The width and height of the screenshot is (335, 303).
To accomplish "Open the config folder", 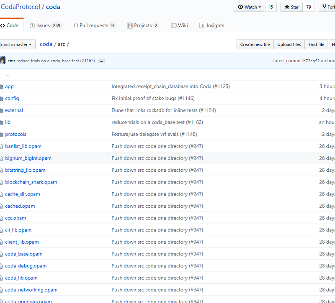I will pyautogui.click(x=12, y=98).
